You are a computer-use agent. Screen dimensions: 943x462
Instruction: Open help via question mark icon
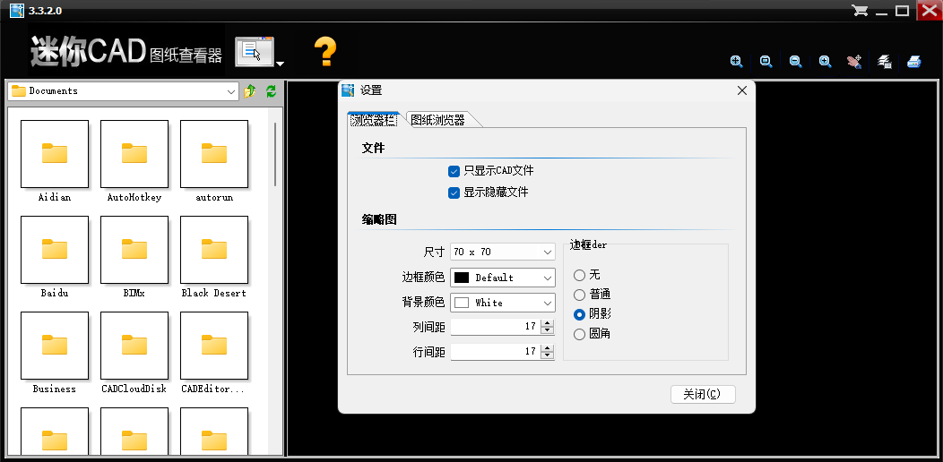click(325, 52)
